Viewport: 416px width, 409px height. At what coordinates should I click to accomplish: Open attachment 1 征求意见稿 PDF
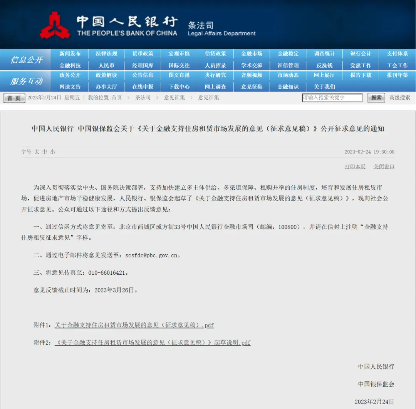tap(134, 325)
